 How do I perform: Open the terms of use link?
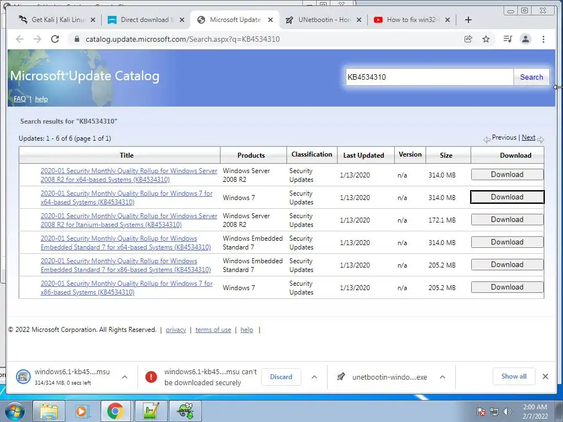point(213,330)
